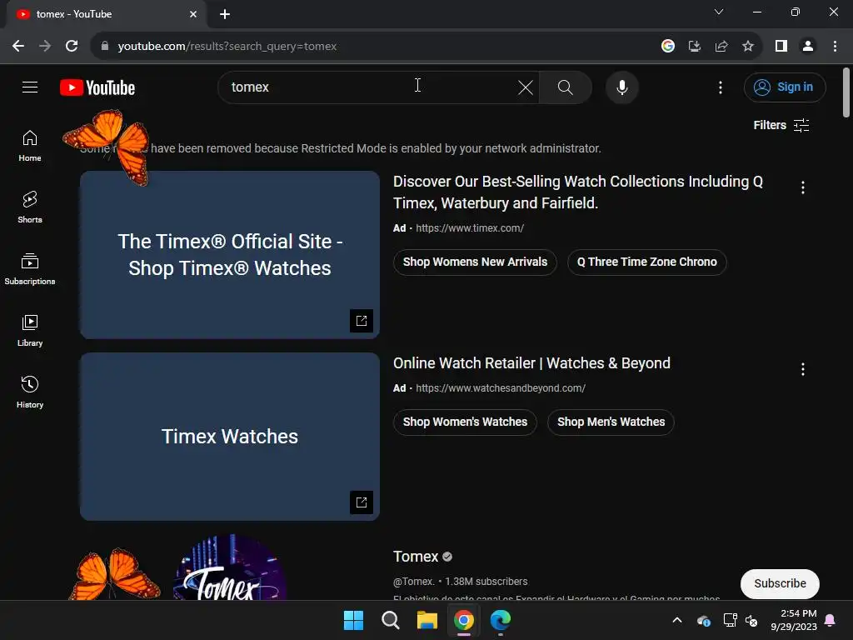Open the YouTube guide hamburger menu

coord(30,87)
